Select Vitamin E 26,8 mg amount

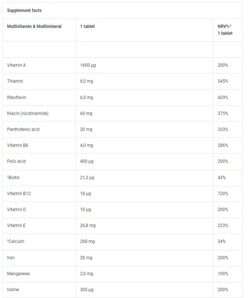pyautogui.click(x=88, y=225)
